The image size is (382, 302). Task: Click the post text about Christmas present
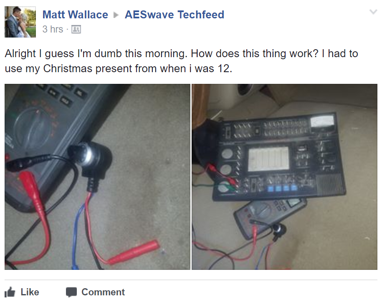pos(181,61)
